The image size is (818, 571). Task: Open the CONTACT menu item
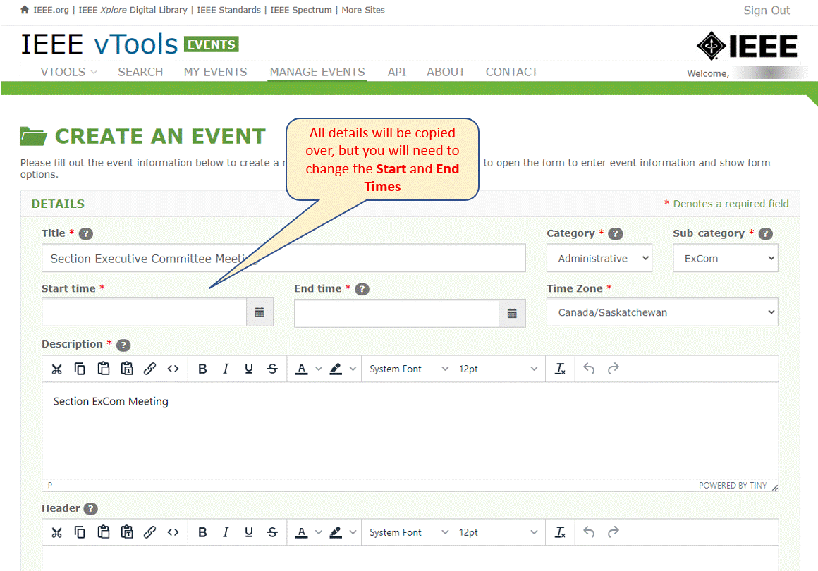coord(512,72)
